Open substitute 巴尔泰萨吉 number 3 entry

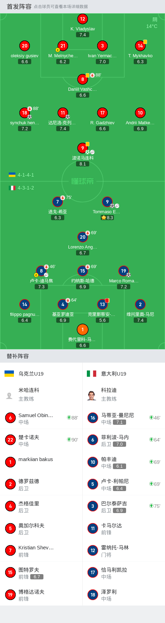click(124, 506)
